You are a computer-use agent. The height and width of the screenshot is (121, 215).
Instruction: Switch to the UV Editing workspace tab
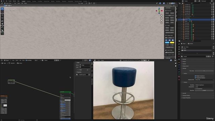point(40,1)
